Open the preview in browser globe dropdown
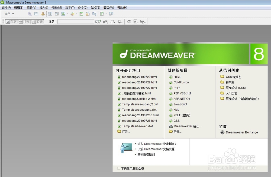Viewport: 271px width, 177px height. point(120,22)
